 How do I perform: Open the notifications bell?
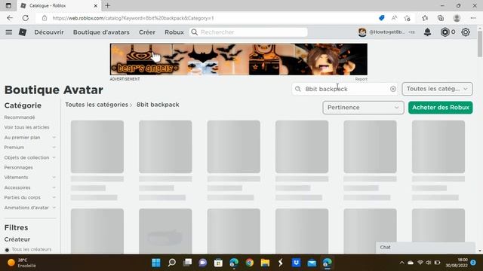coord(427,32)
